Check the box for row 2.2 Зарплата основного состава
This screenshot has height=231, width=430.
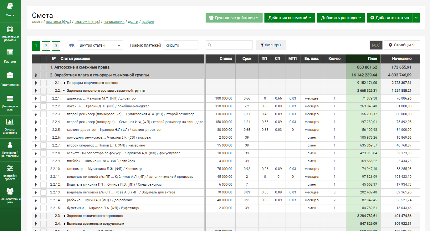click(44, 91)
